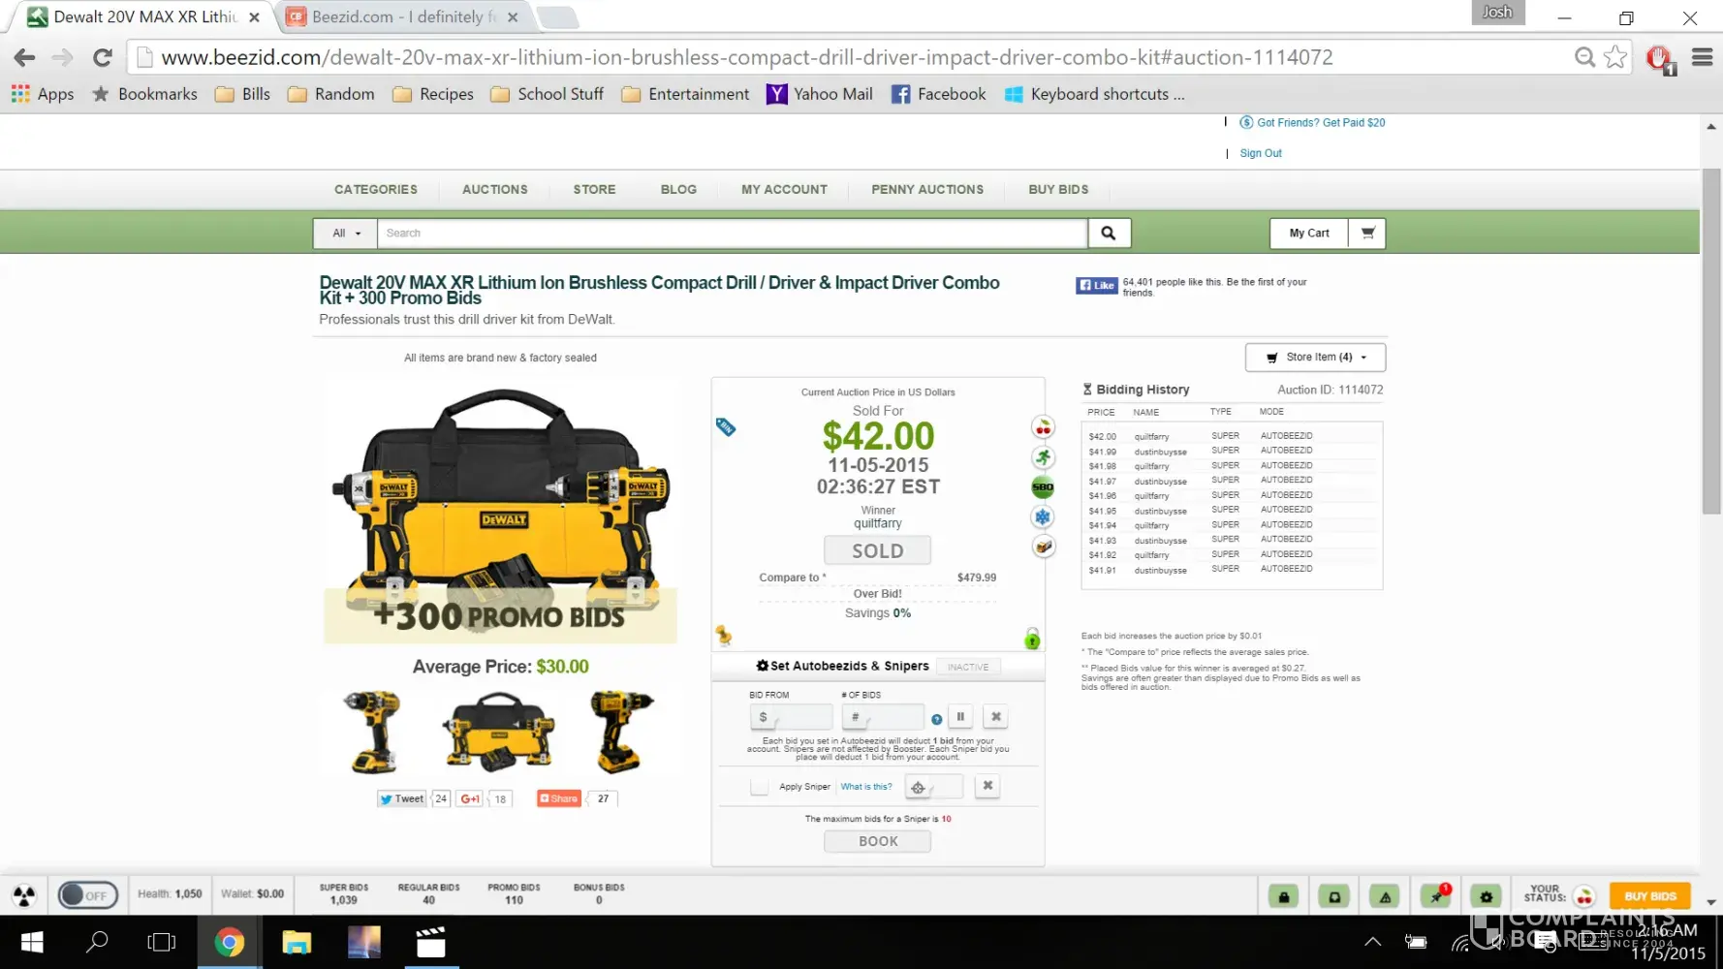This screenshot has width=1723, height=969.
Task: Click the pushpin icon with red notification badge
Action: click(1435, 896)
